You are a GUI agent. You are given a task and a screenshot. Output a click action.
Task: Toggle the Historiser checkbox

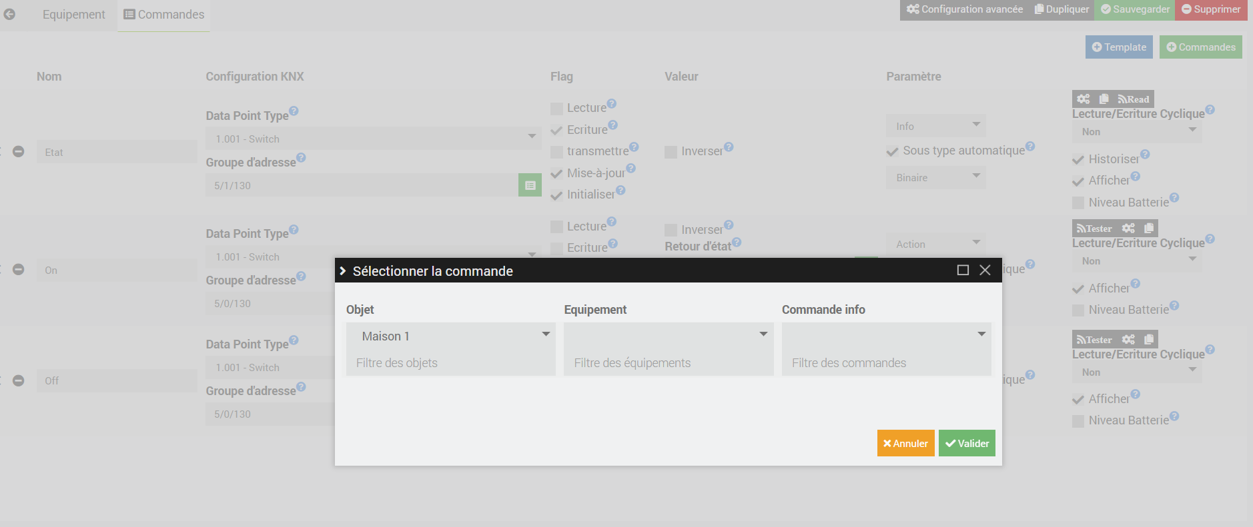click(x=1078, y=159)
